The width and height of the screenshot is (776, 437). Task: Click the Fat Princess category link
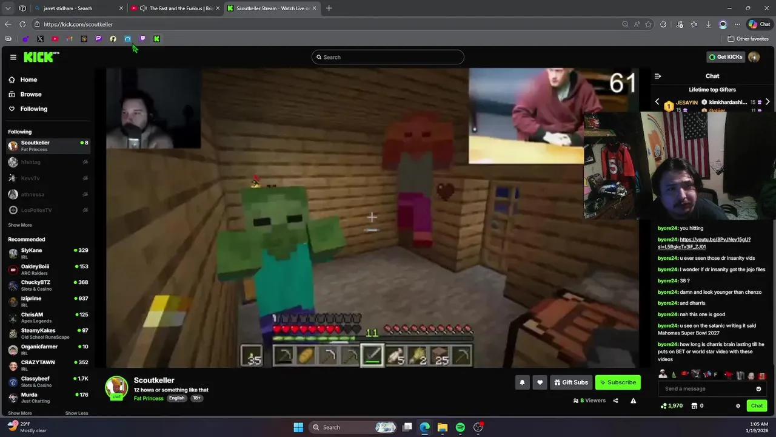149,398
